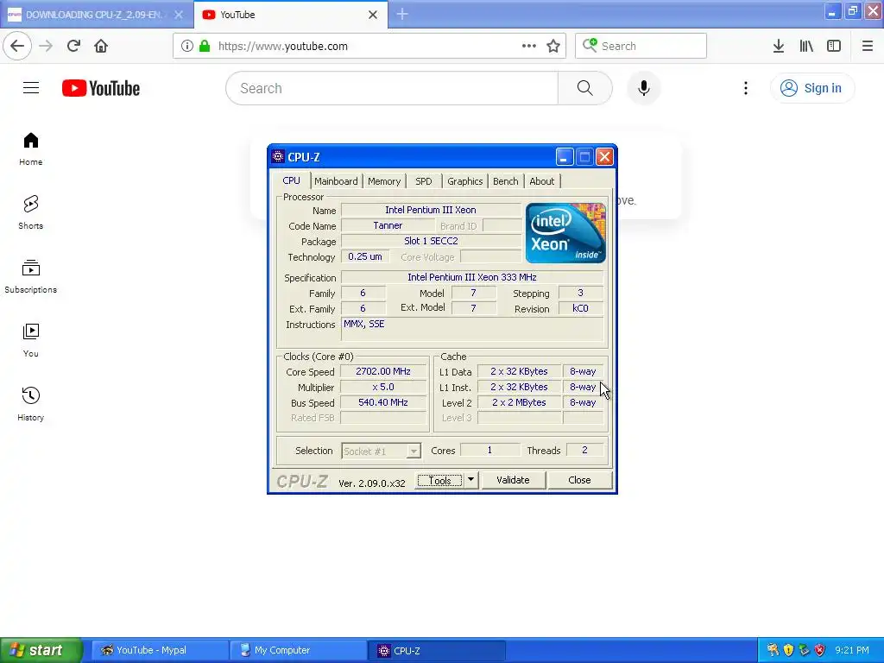Click the Intel Xeon inside logo
Viewport: 884px width, 663px height.
point(565,233)
